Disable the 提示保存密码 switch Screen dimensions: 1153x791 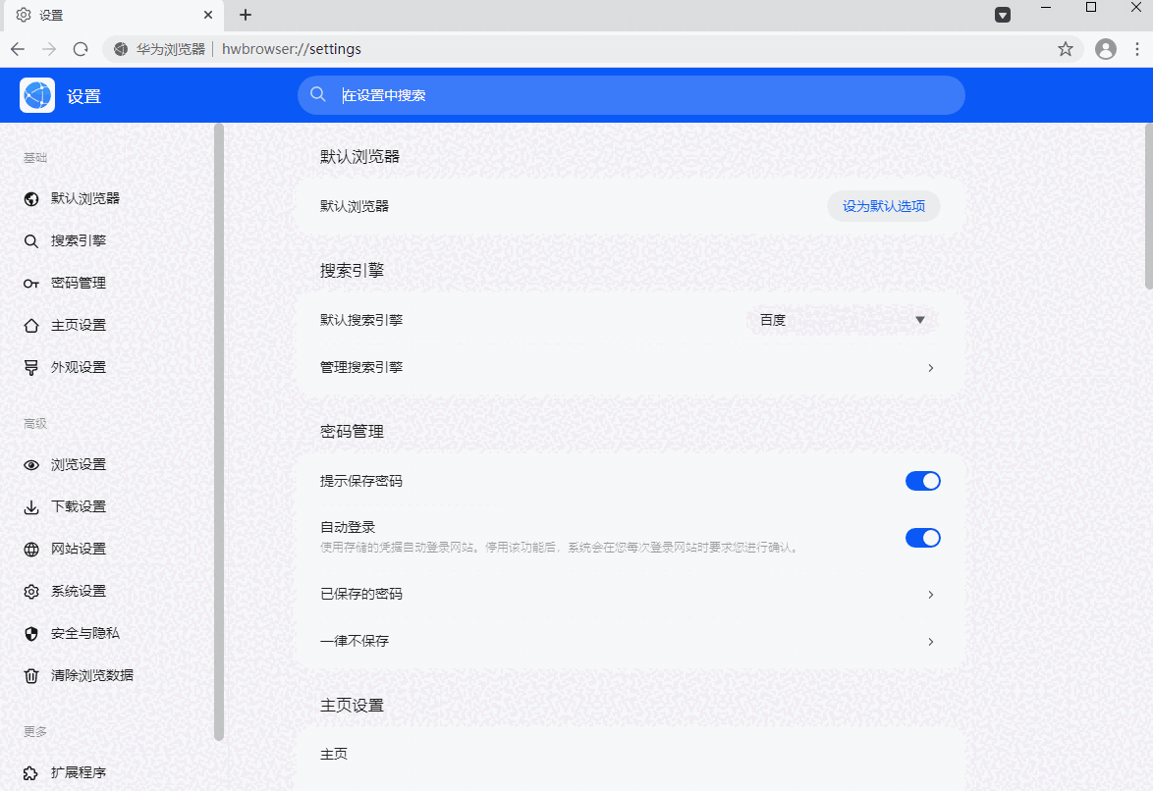pos(922,481)
